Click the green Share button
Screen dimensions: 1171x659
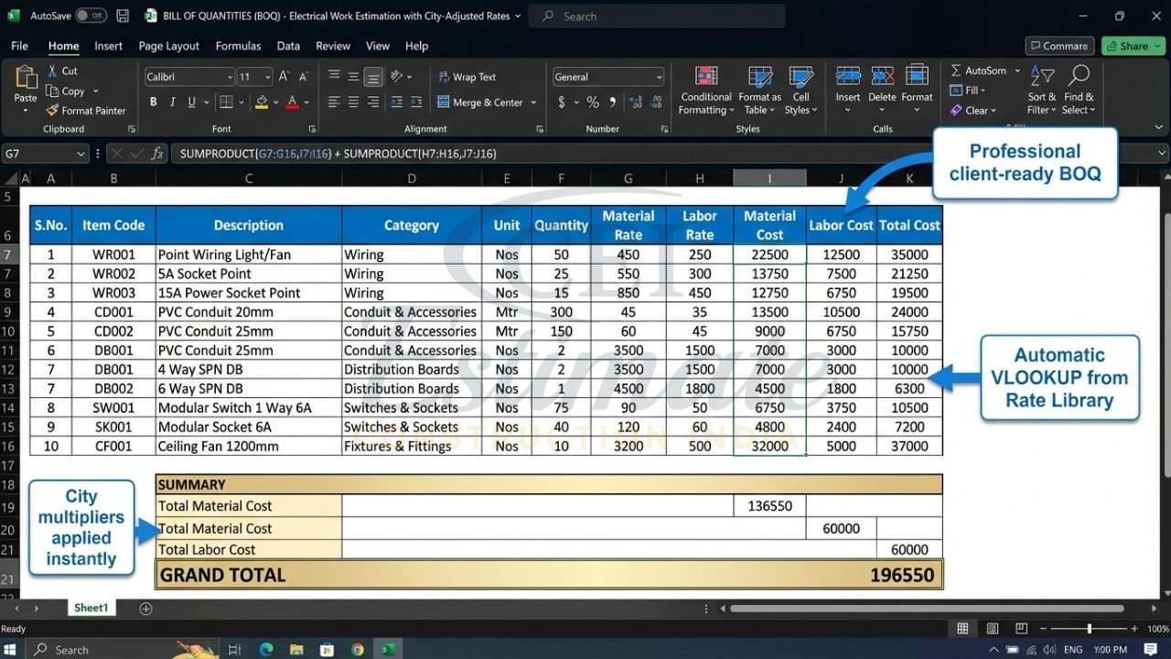1133,46
